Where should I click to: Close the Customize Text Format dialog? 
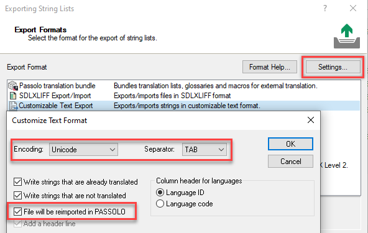click(x=311, y=120)
